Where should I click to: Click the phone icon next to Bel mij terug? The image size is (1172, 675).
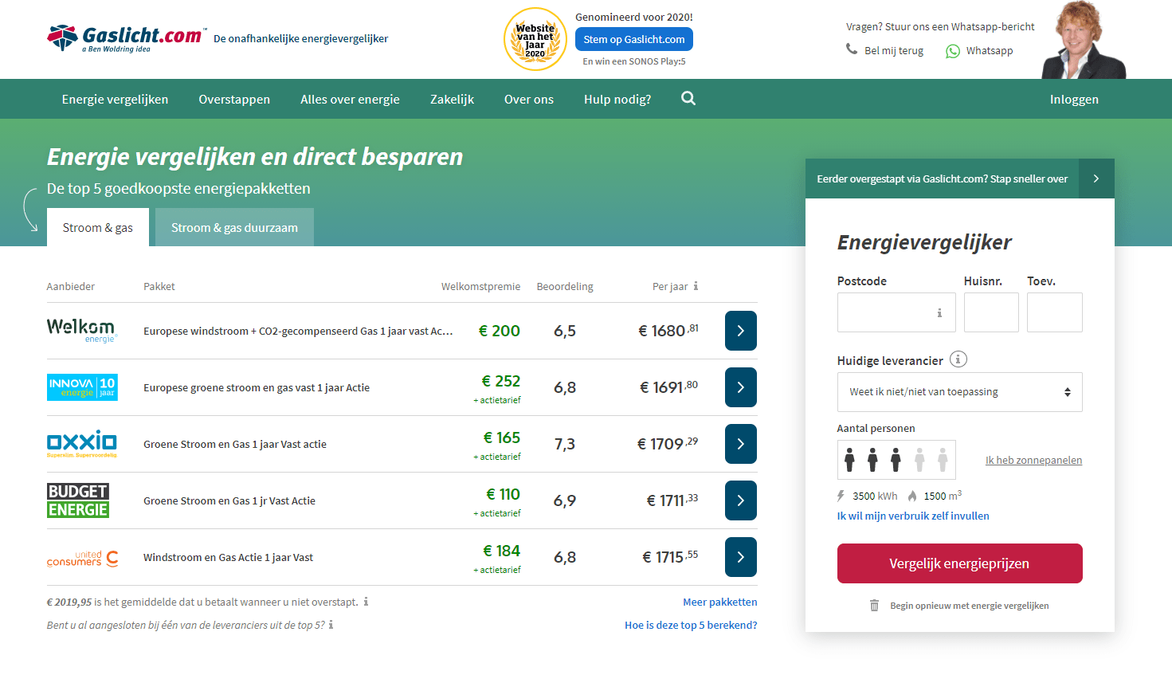pyautogui.click(x=852, y=49)
